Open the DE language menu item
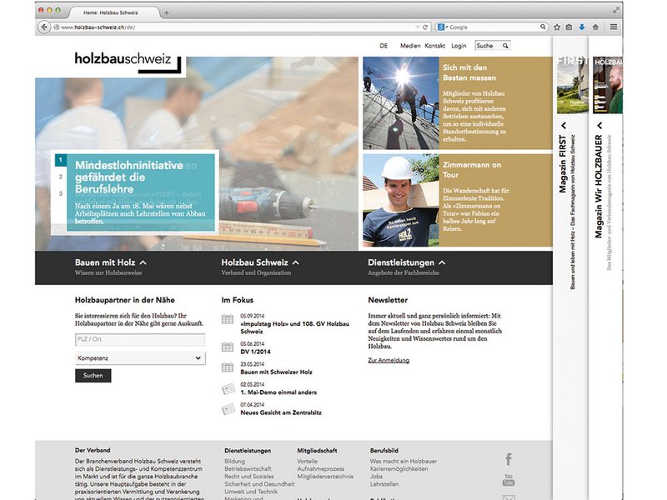The height and width of the screenshot is (500, 667). [x=384, y=46]
